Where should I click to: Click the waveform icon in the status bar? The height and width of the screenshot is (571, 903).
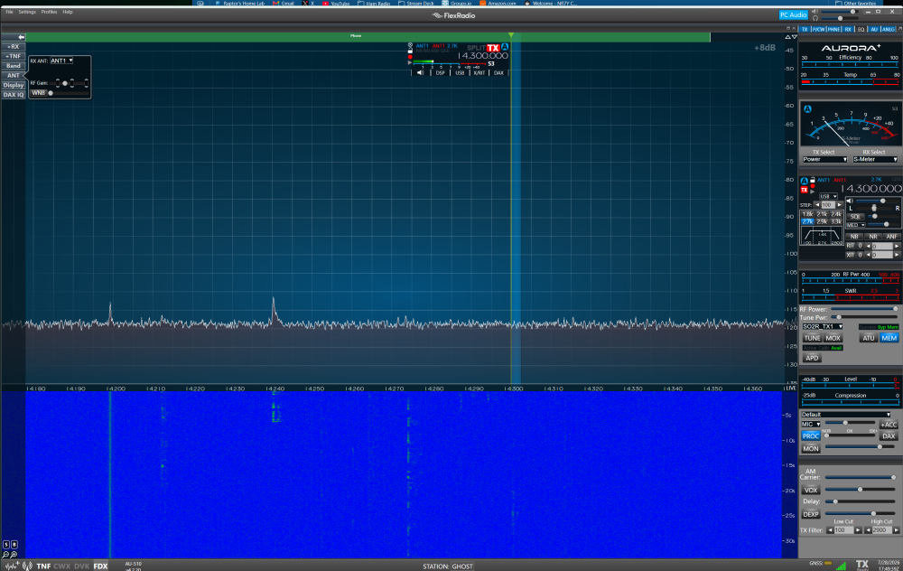click(12, 566)
